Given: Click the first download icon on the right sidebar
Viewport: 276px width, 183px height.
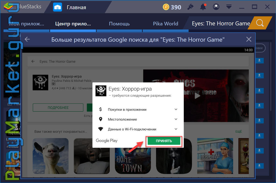Looking at the screenshot, I should tap(259, 61).
